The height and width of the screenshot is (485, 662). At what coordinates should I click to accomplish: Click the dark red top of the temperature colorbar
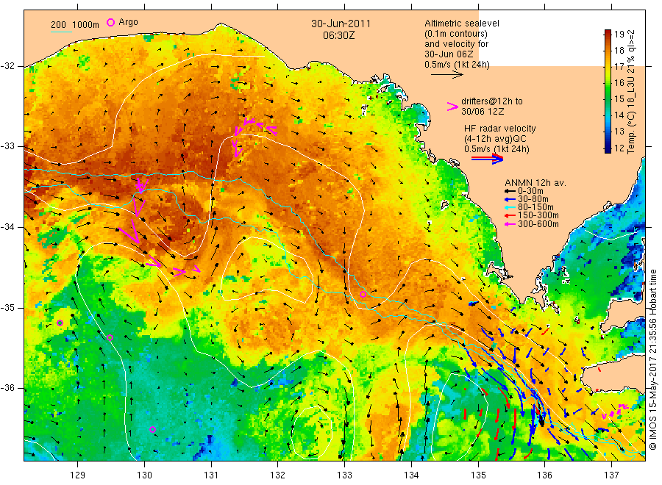click(x=608, y=33)
